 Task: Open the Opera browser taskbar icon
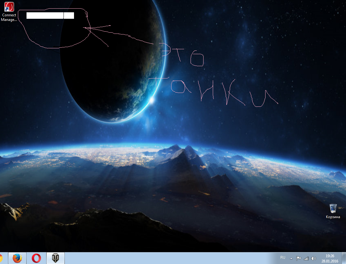[36, 258]
